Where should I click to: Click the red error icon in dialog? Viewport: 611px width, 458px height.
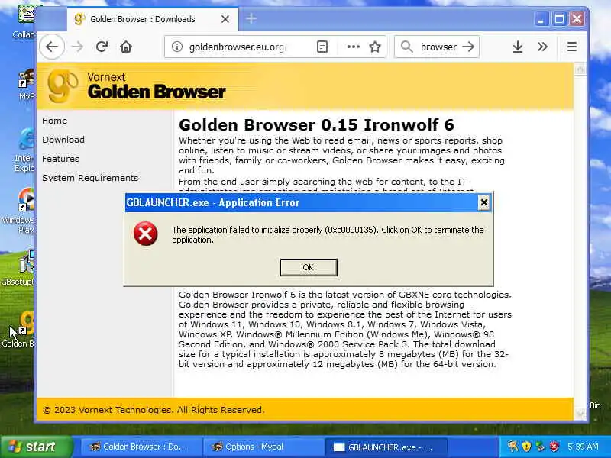tap(146, 234)
